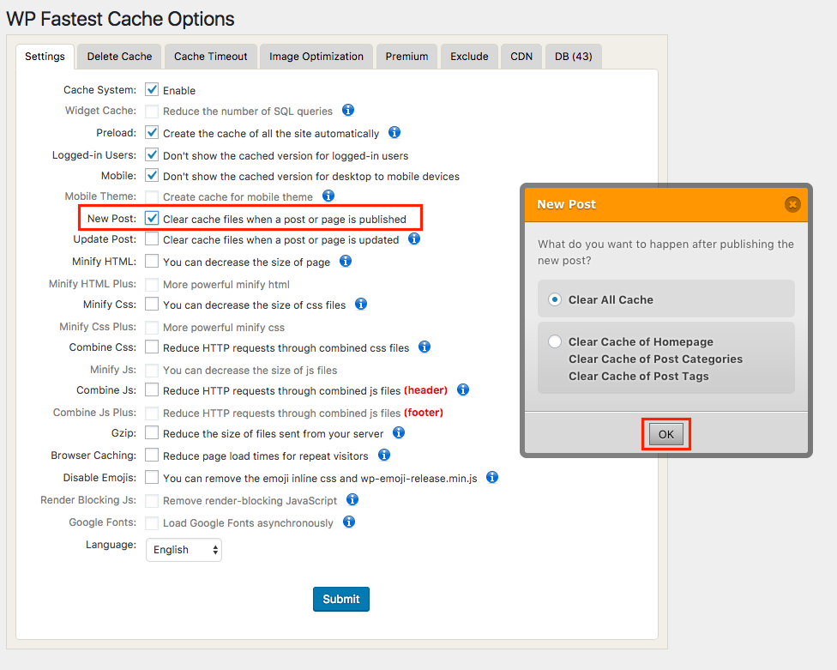The height and width of the screenshot is (670, 837).
Task: Close the New Post dialog
Action: [792, 204]
